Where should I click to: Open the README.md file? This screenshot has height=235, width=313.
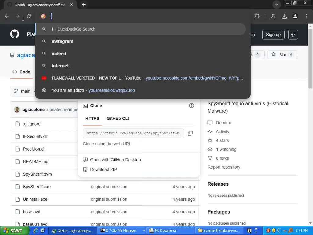point(35,162)
